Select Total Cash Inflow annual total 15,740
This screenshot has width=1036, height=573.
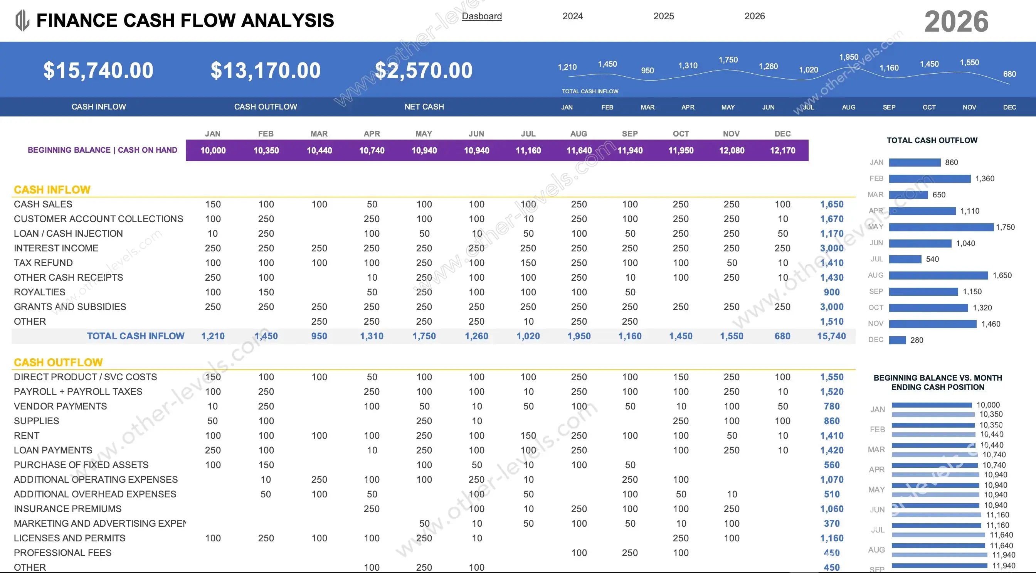[831, 336]
